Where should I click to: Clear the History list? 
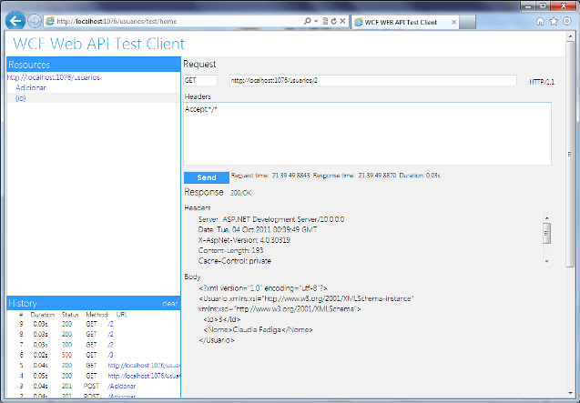click(x=170, y=303)
